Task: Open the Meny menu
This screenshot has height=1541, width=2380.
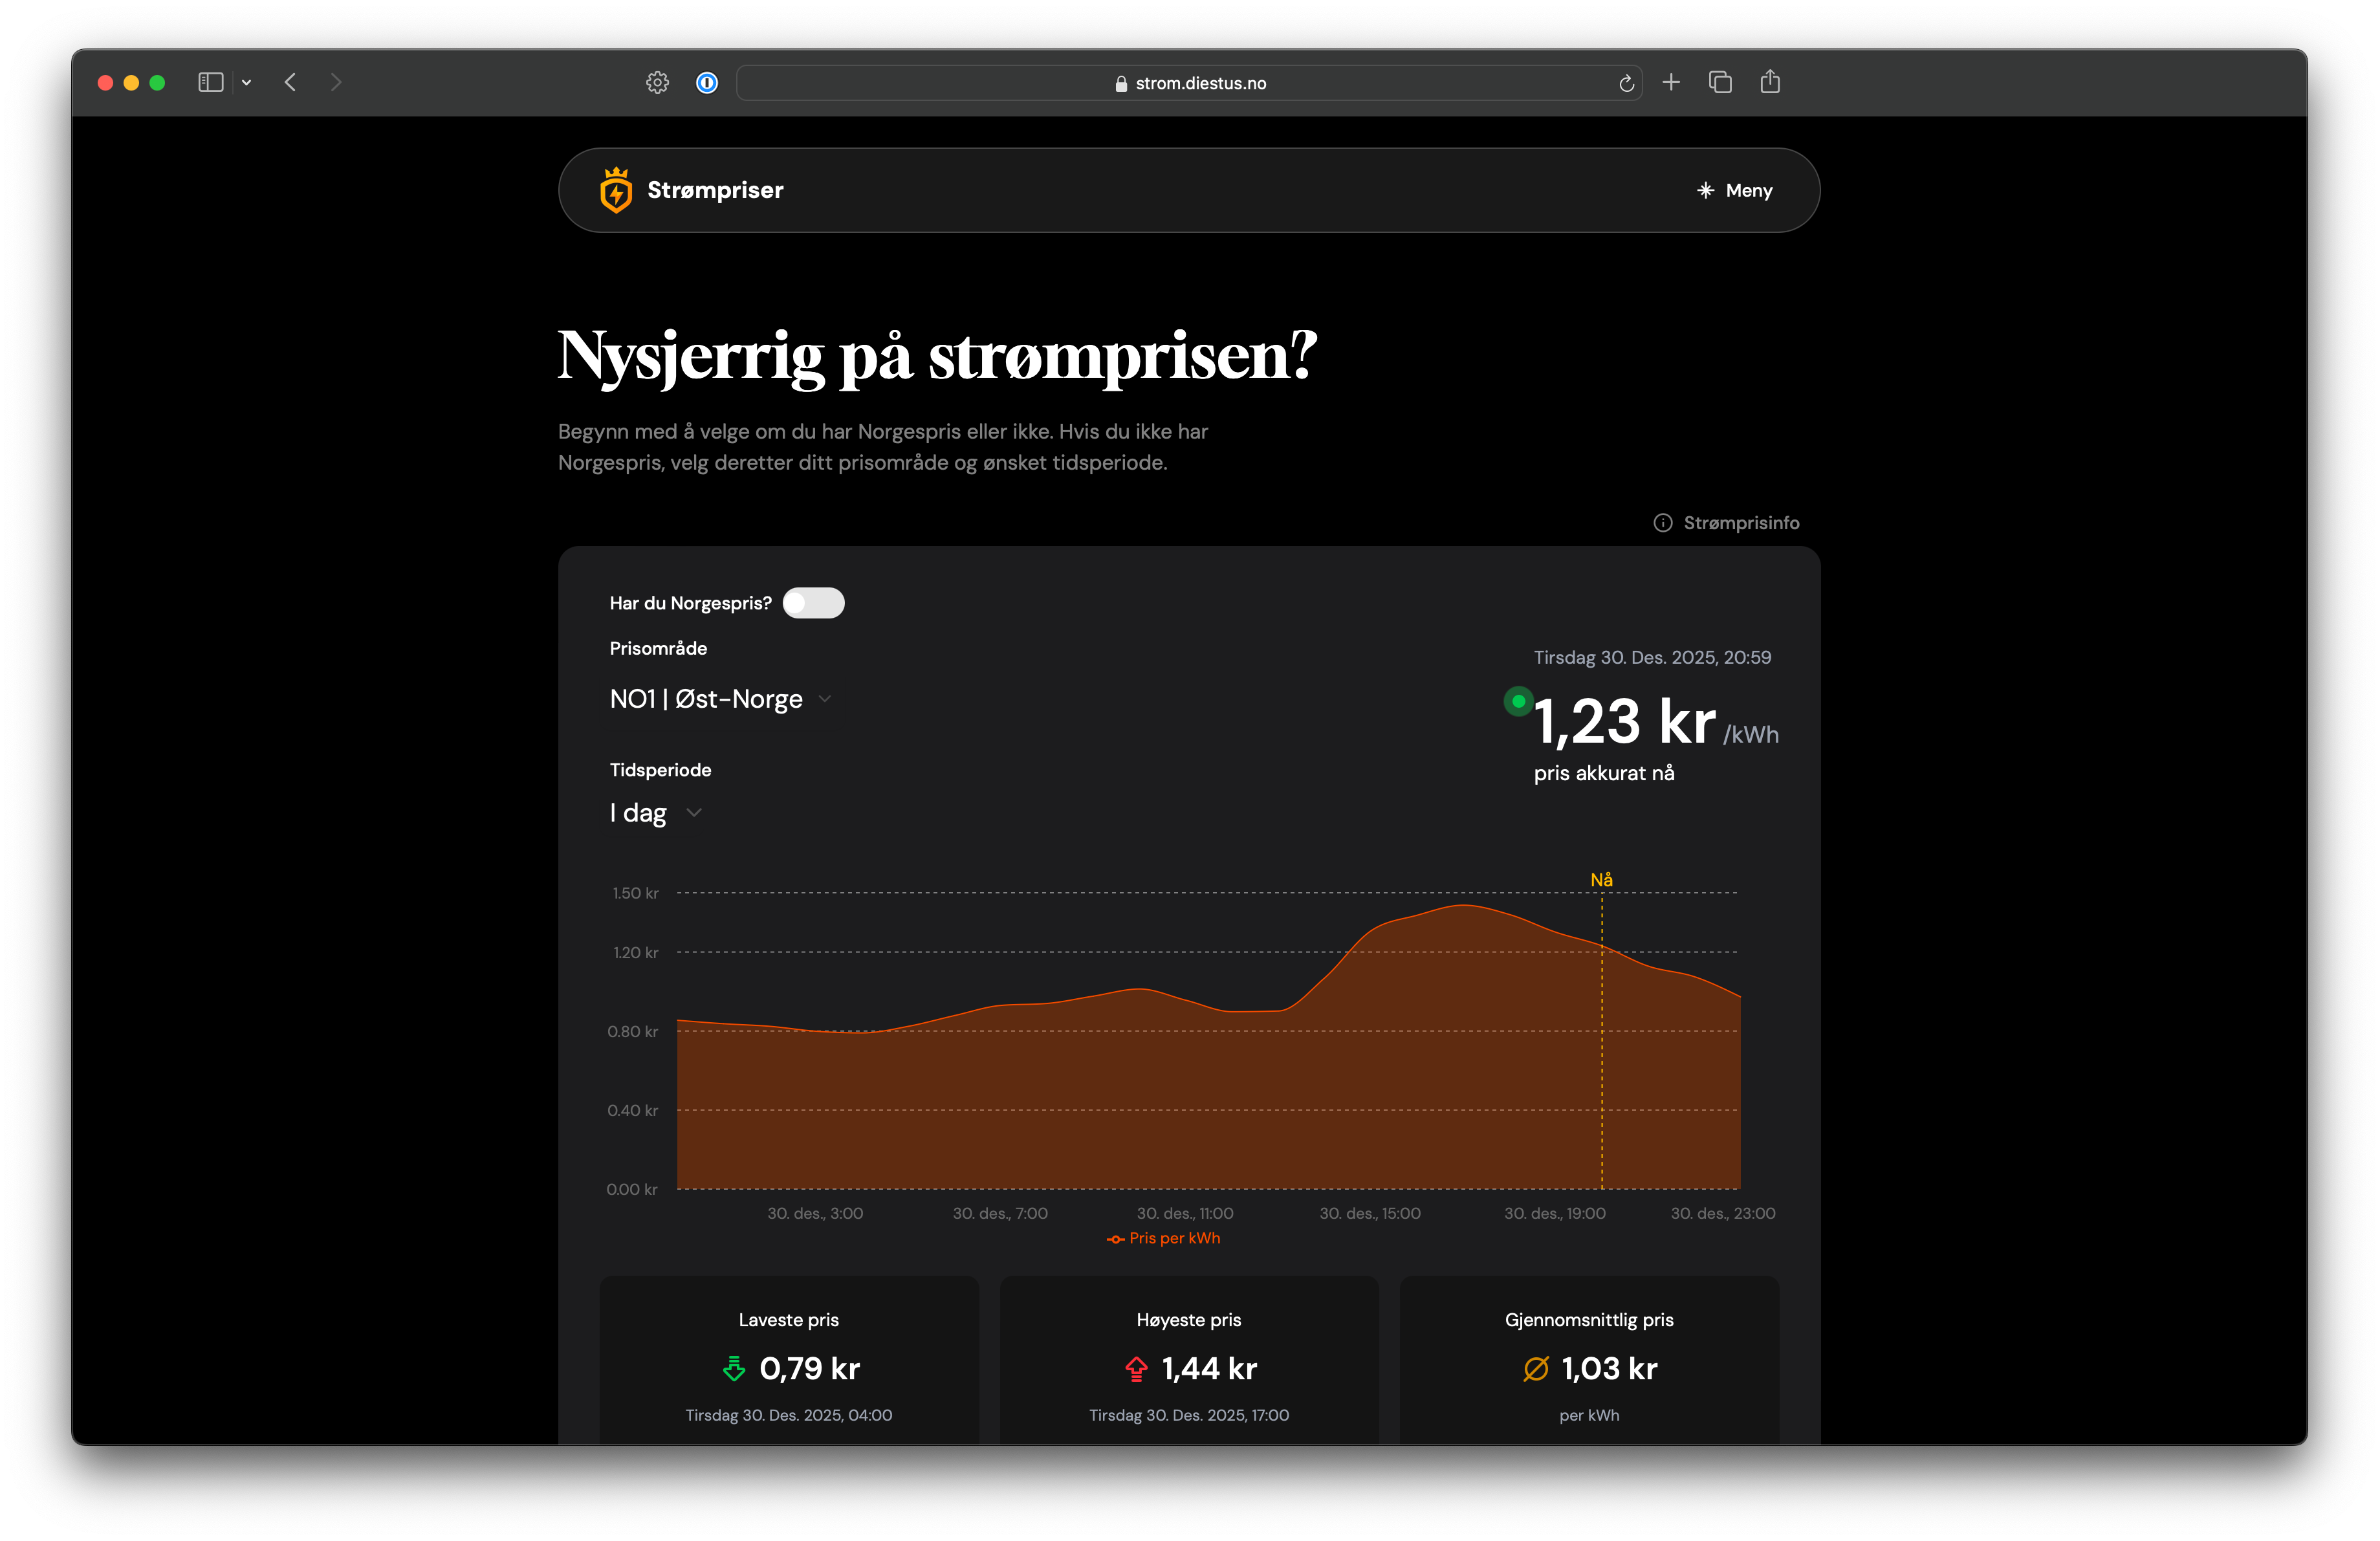Action: click(1735, 190)
